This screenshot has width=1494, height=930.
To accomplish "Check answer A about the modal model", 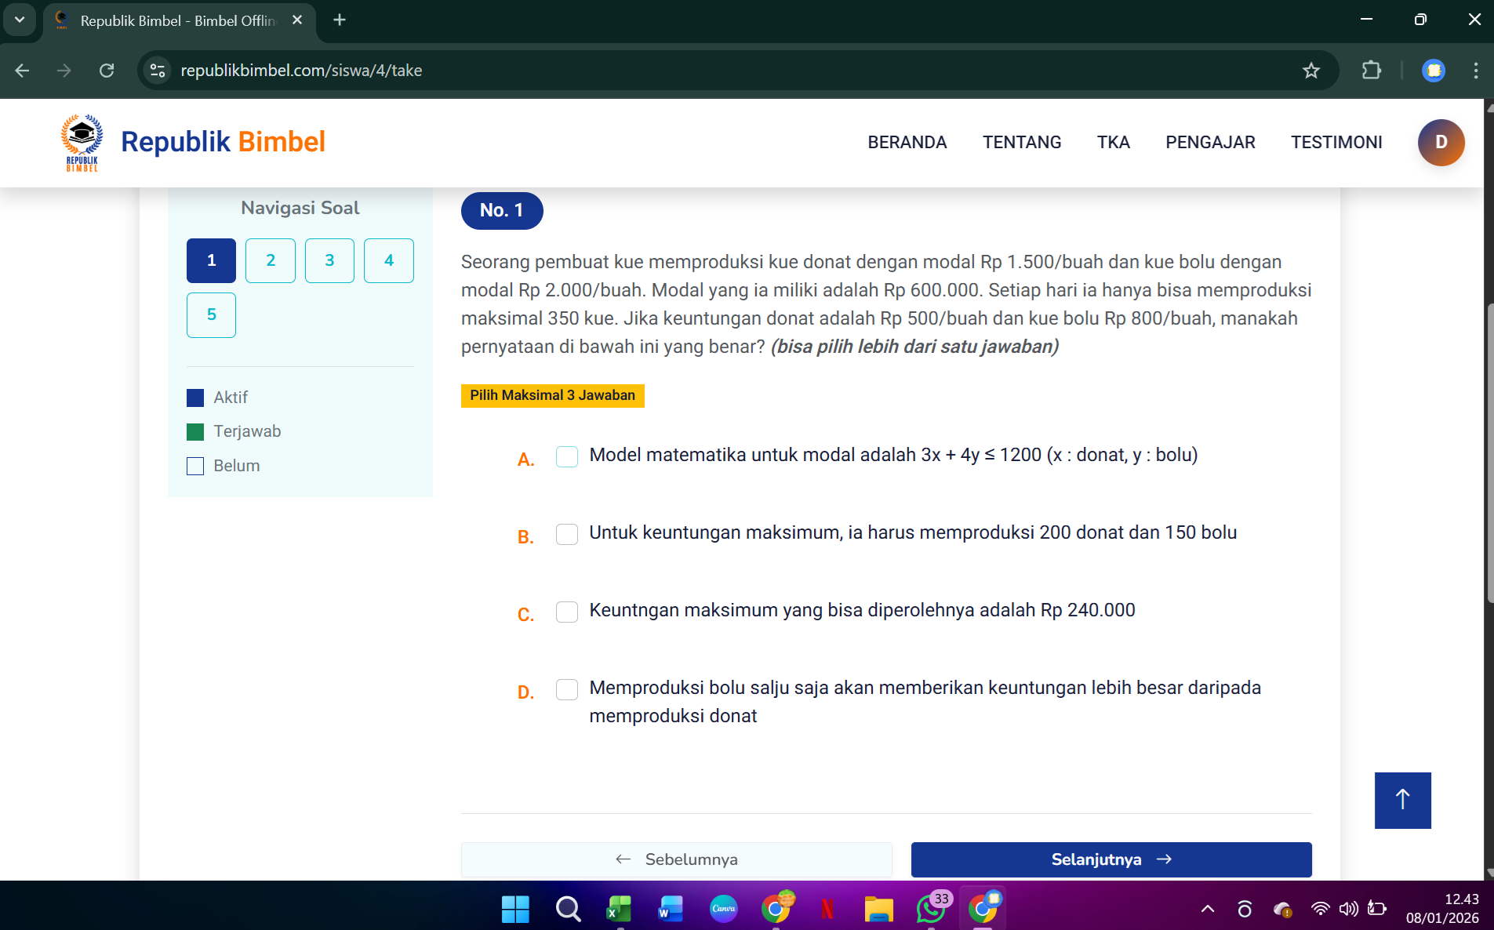I will click(x=567, y=456).
